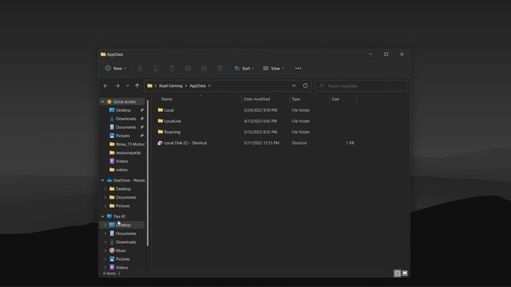
Task: Open Documents in Quick access
Action: tap(126, 127)
